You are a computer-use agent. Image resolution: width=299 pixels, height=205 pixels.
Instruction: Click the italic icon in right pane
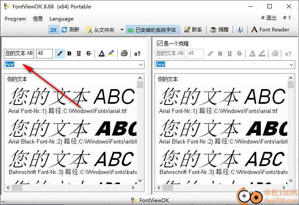210,54
